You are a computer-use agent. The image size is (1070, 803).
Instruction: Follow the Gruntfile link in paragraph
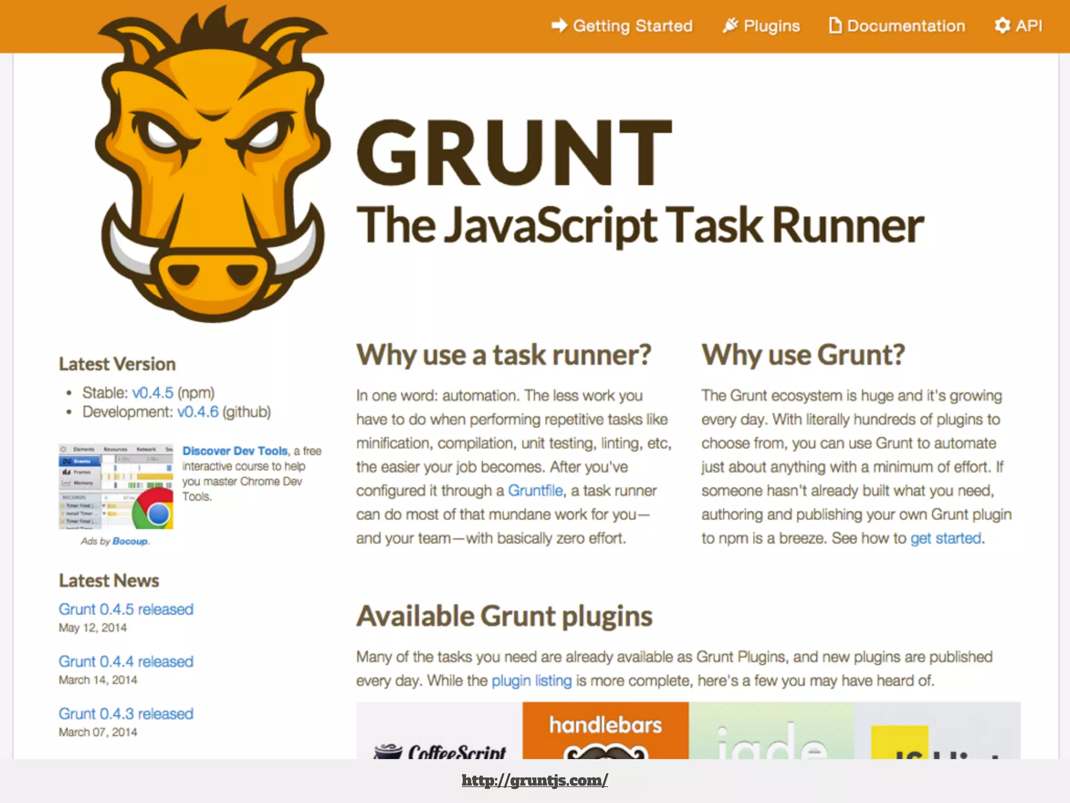[535, 490]
